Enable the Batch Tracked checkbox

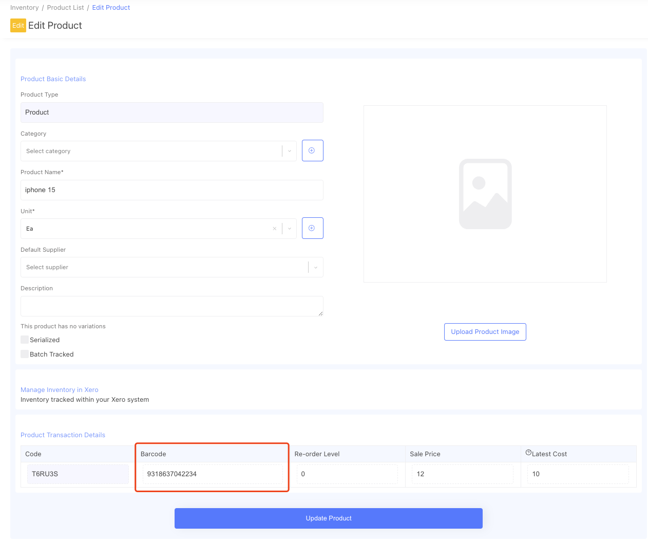click(x=25, y=354)
